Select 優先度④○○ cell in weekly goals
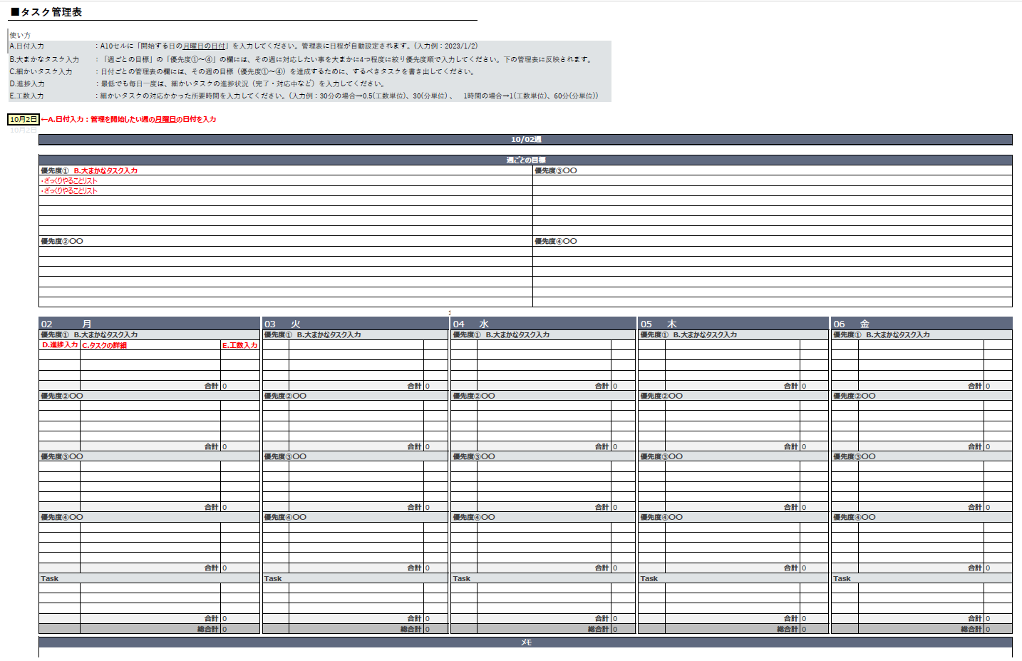Viewport: 1022px width, 661px height. coord(556,242)
